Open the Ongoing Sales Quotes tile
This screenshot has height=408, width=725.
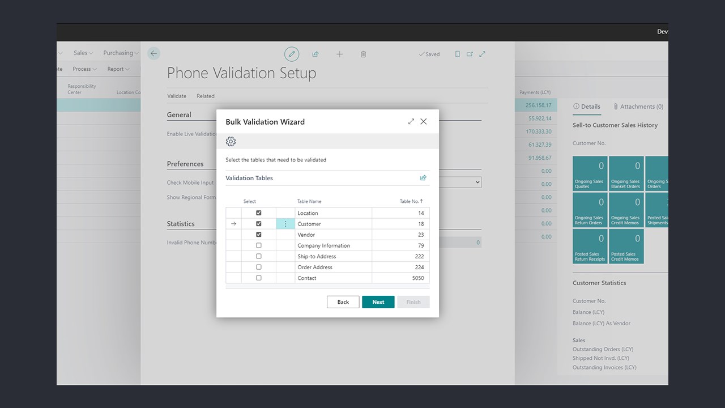coord(590,173)
